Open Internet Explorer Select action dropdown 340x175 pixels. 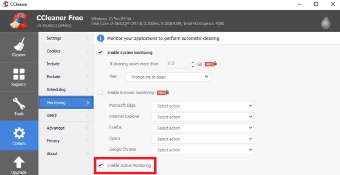203,117
